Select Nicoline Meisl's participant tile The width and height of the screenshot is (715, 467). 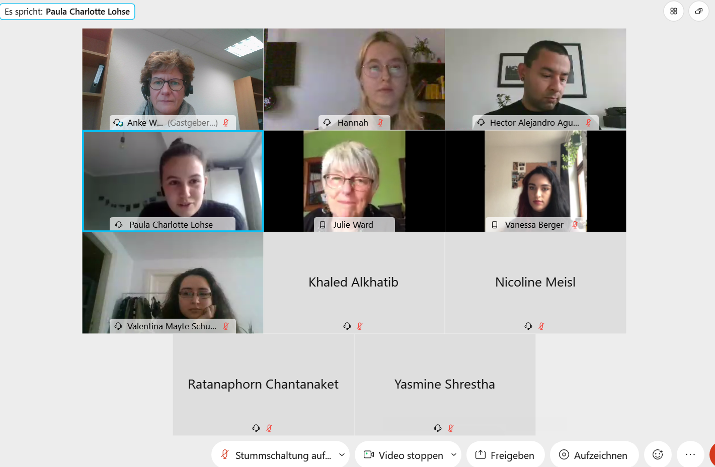tap(535, 283)
